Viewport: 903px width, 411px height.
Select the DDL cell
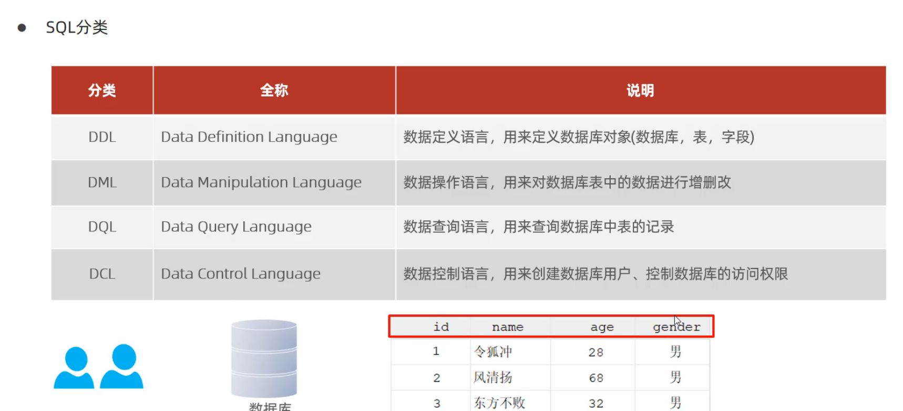(x=102, y=137)
